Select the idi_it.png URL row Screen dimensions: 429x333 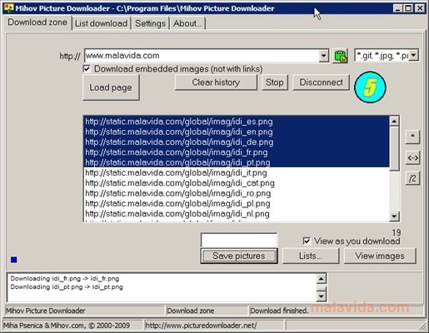click(237, 172)
